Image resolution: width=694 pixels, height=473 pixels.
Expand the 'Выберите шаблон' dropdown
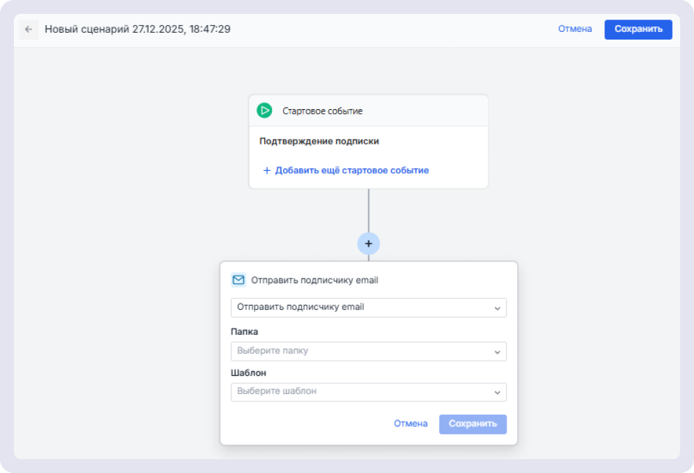point(361,392)
